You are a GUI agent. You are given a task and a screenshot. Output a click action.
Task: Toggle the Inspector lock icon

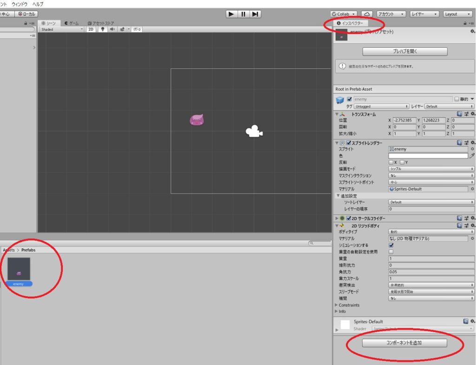click(465, 23)
